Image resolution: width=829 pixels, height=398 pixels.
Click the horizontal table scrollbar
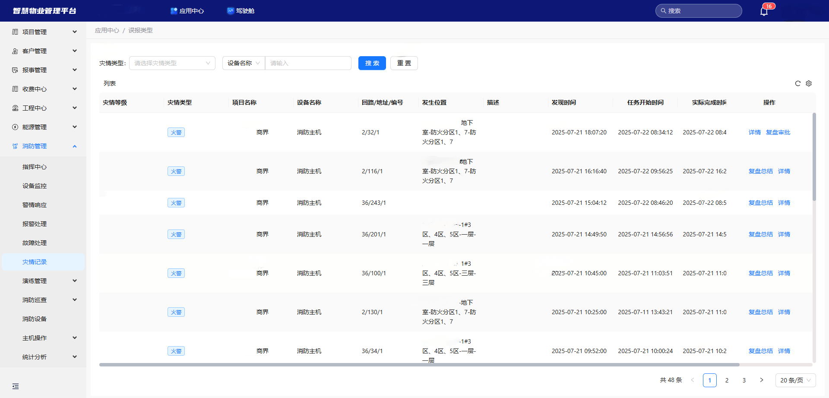[x=419, y=365]
